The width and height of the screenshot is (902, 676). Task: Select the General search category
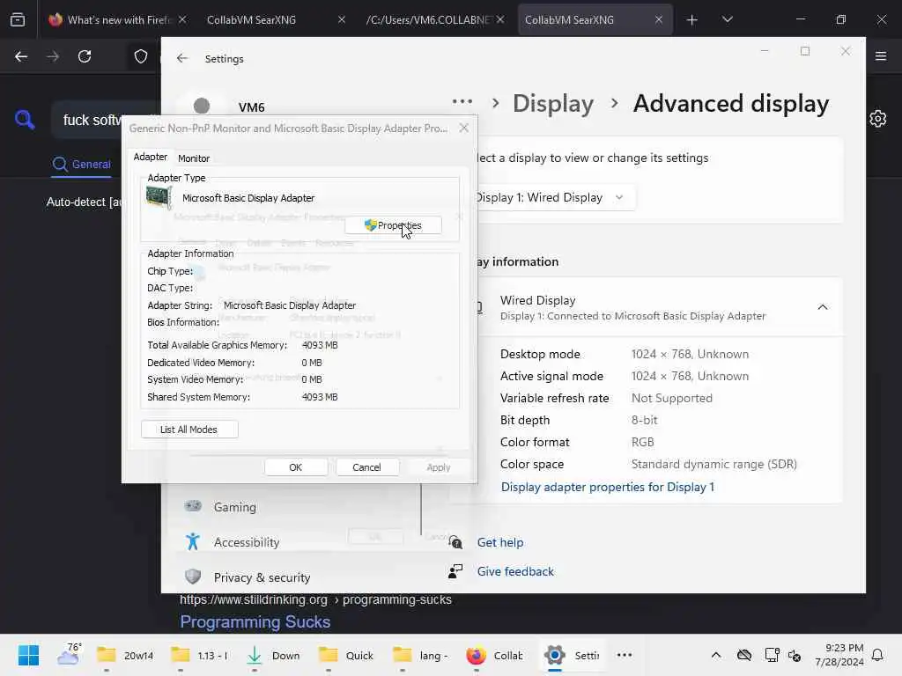(x=81, y=165)
